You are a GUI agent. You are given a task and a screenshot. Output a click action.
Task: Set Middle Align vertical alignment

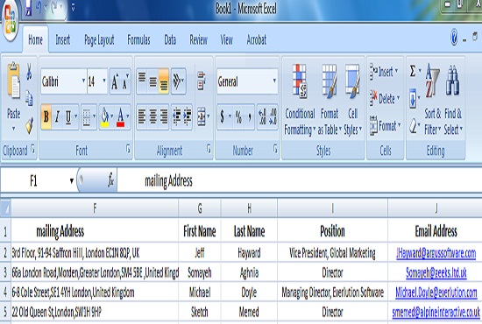pyautogui.click(x=152, y=81)
